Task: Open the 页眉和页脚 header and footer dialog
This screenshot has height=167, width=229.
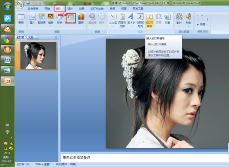Action: pyautogui.click(x=122, y=20)
